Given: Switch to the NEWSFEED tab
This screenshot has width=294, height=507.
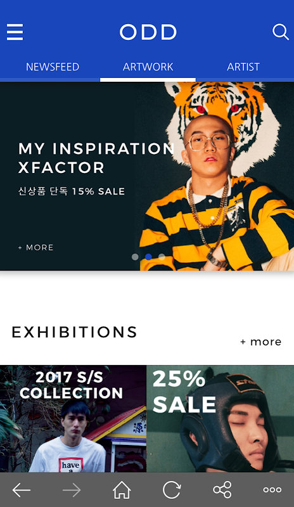Looking at the screenshot, I should point(53,67).
